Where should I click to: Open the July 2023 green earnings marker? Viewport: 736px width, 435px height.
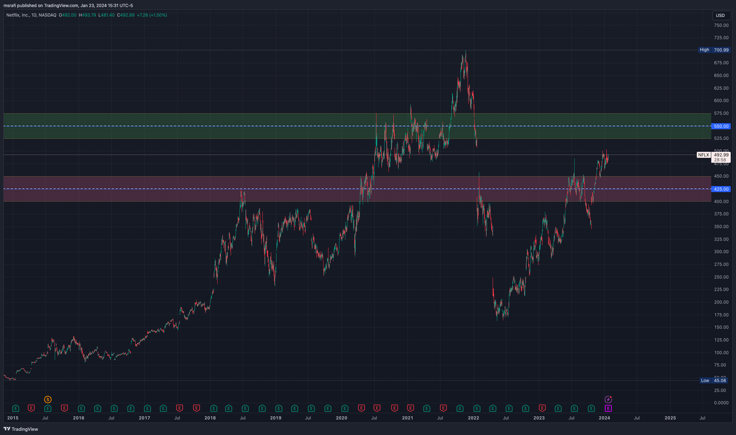[x=574, y=409]
